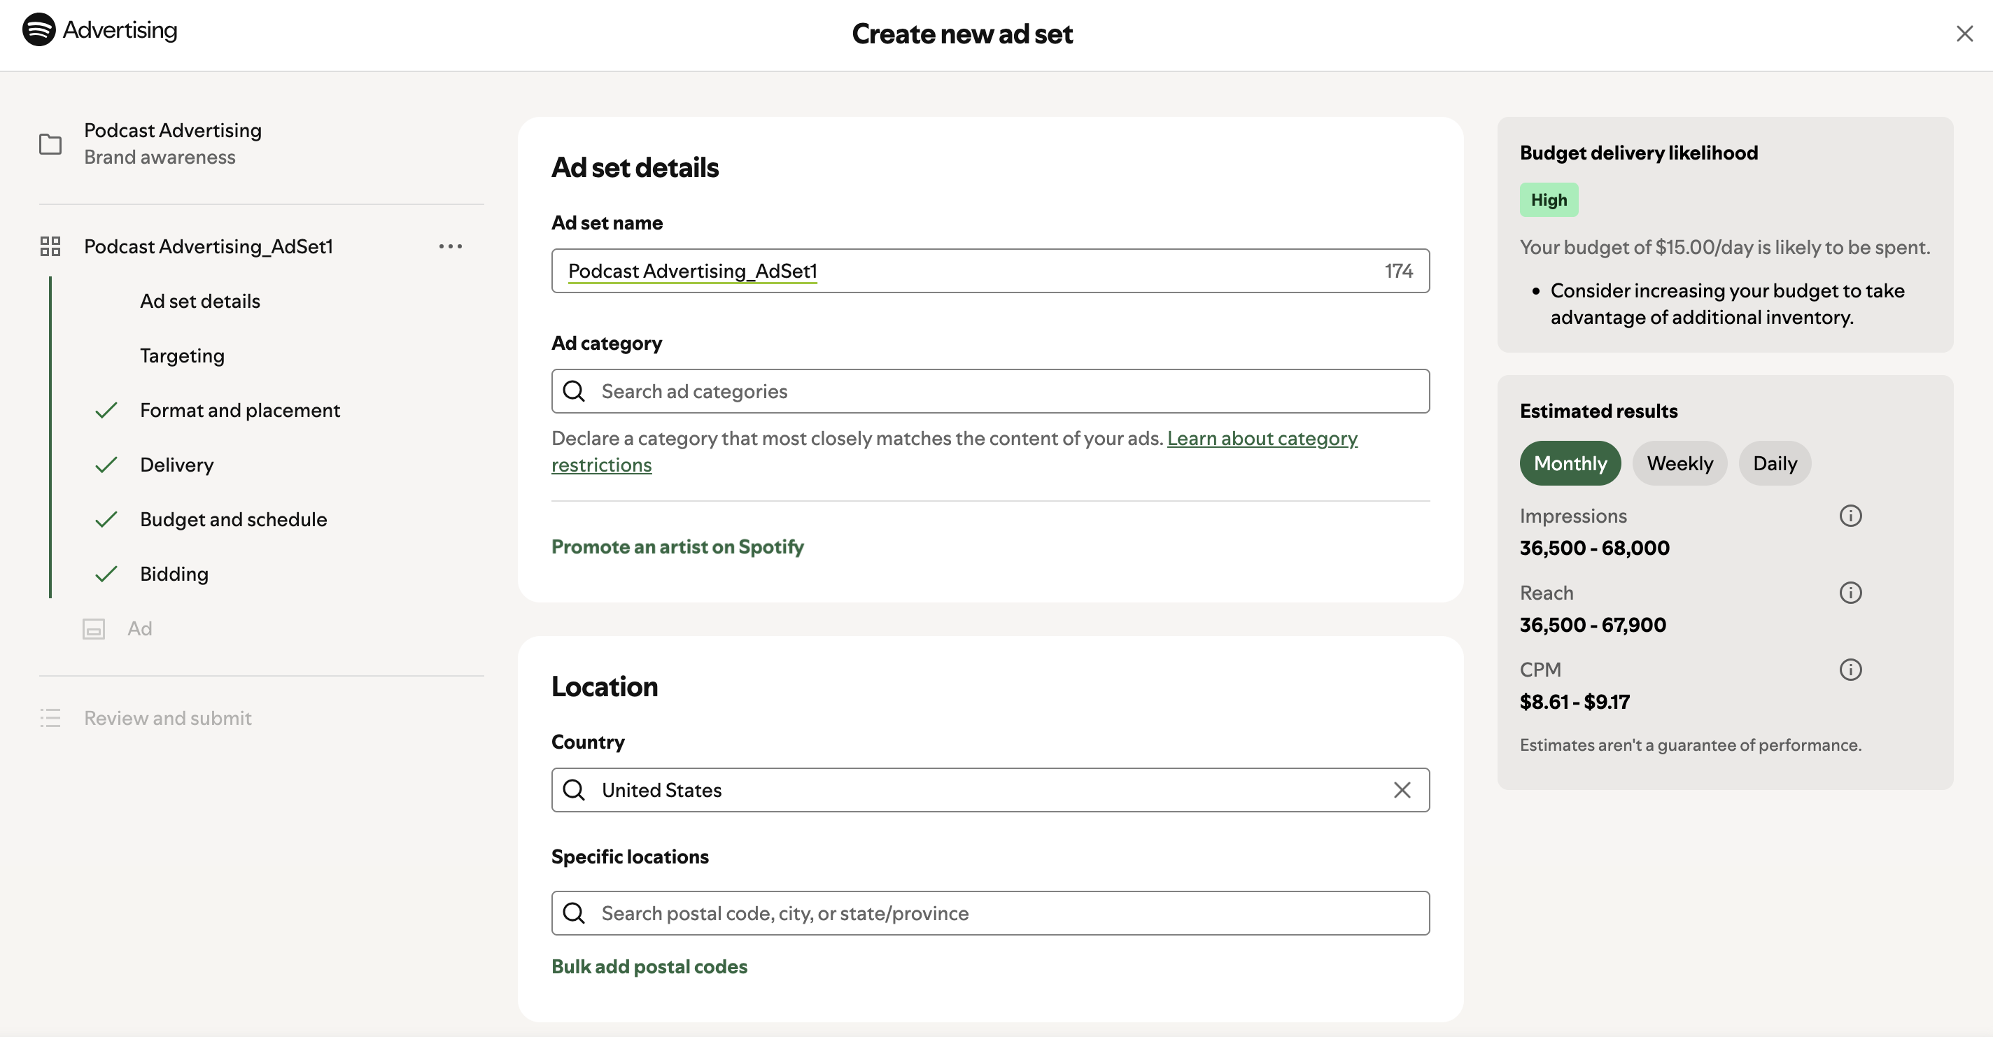1993x1037 pixels.
Task: Open Budget and schedule section
Action: [234, 519]
